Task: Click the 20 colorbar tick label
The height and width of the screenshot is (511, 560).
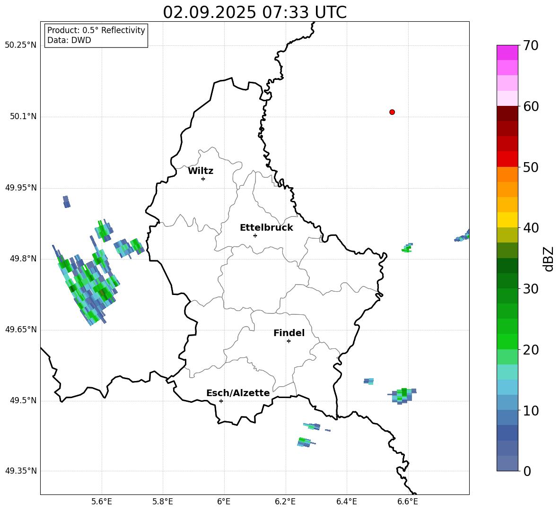Action: [531, 349]
